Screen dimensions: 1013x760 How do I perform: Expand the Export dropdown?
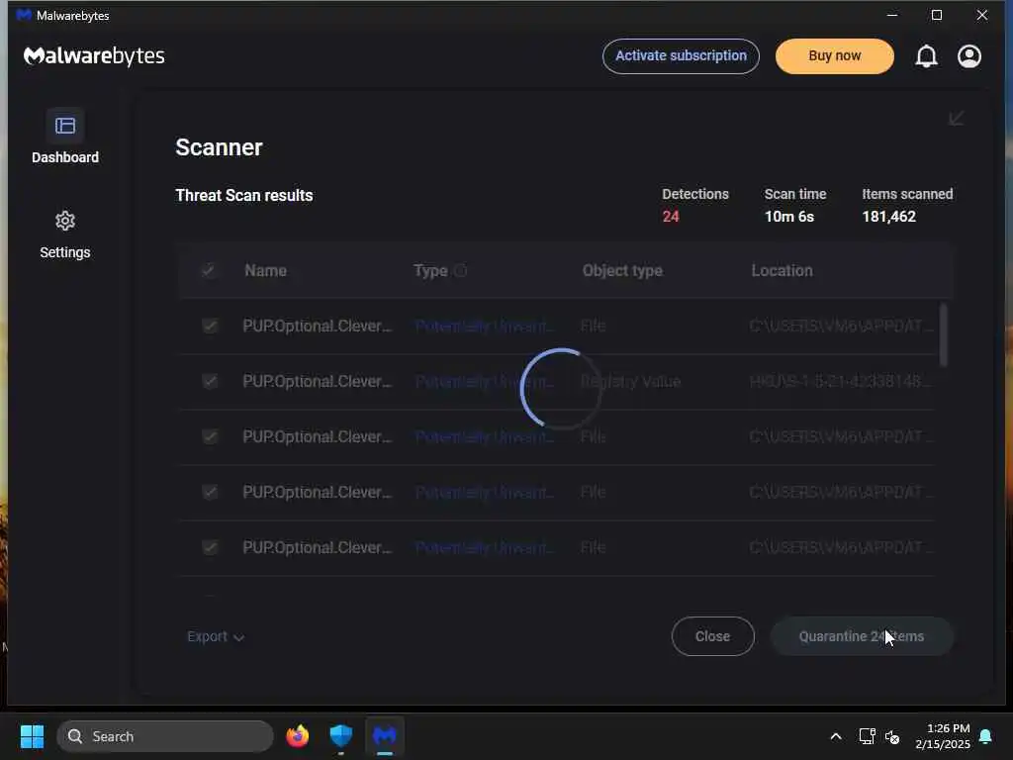pyautogui.click(x=215, y=636)
